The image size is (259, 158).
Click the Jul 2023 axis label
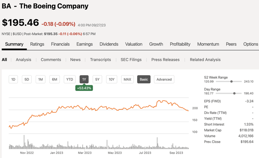point(145,153)
